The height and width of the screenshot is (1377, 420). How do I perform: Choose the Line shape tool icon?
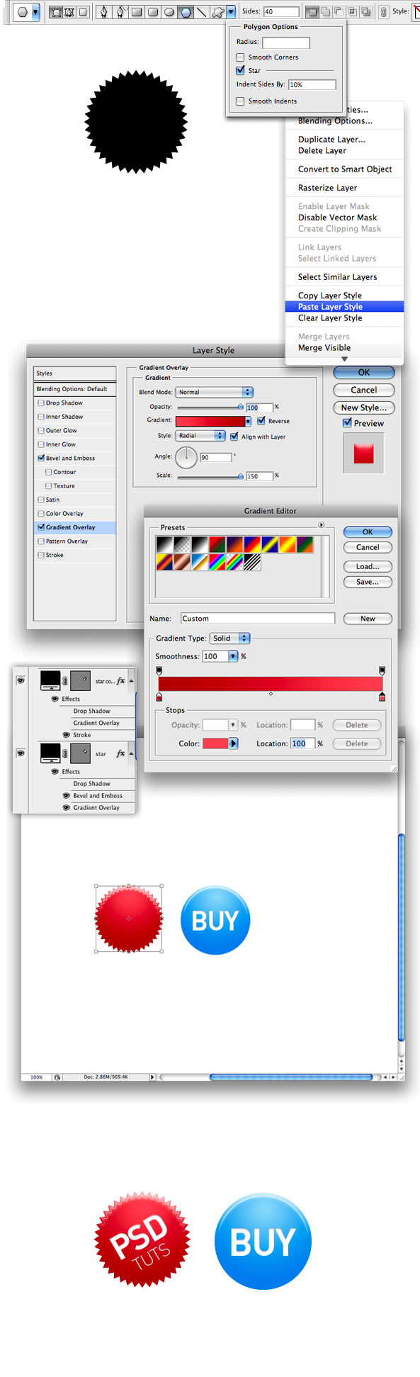[202, 11]
